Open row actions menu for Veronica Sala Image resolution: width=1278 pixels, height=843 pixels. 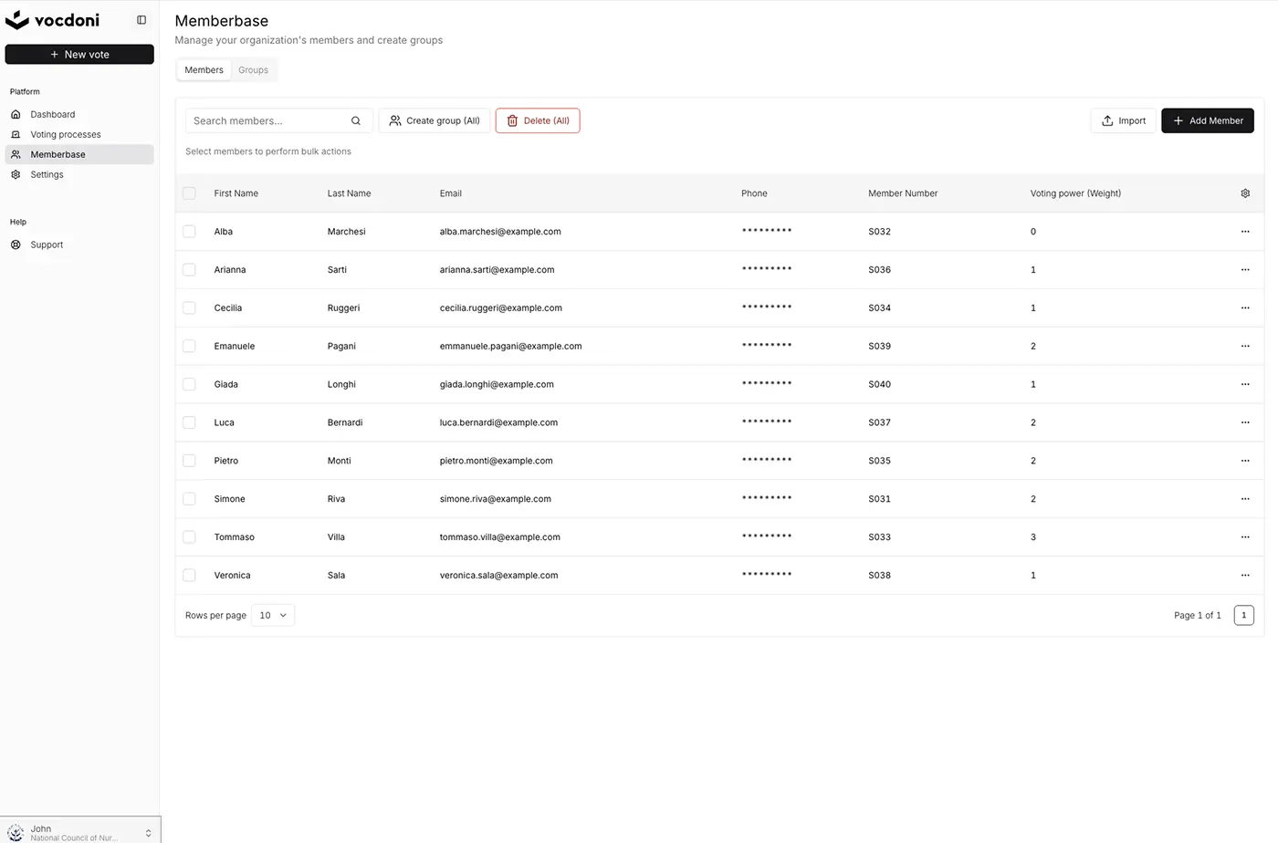(x=1245, y=576)
